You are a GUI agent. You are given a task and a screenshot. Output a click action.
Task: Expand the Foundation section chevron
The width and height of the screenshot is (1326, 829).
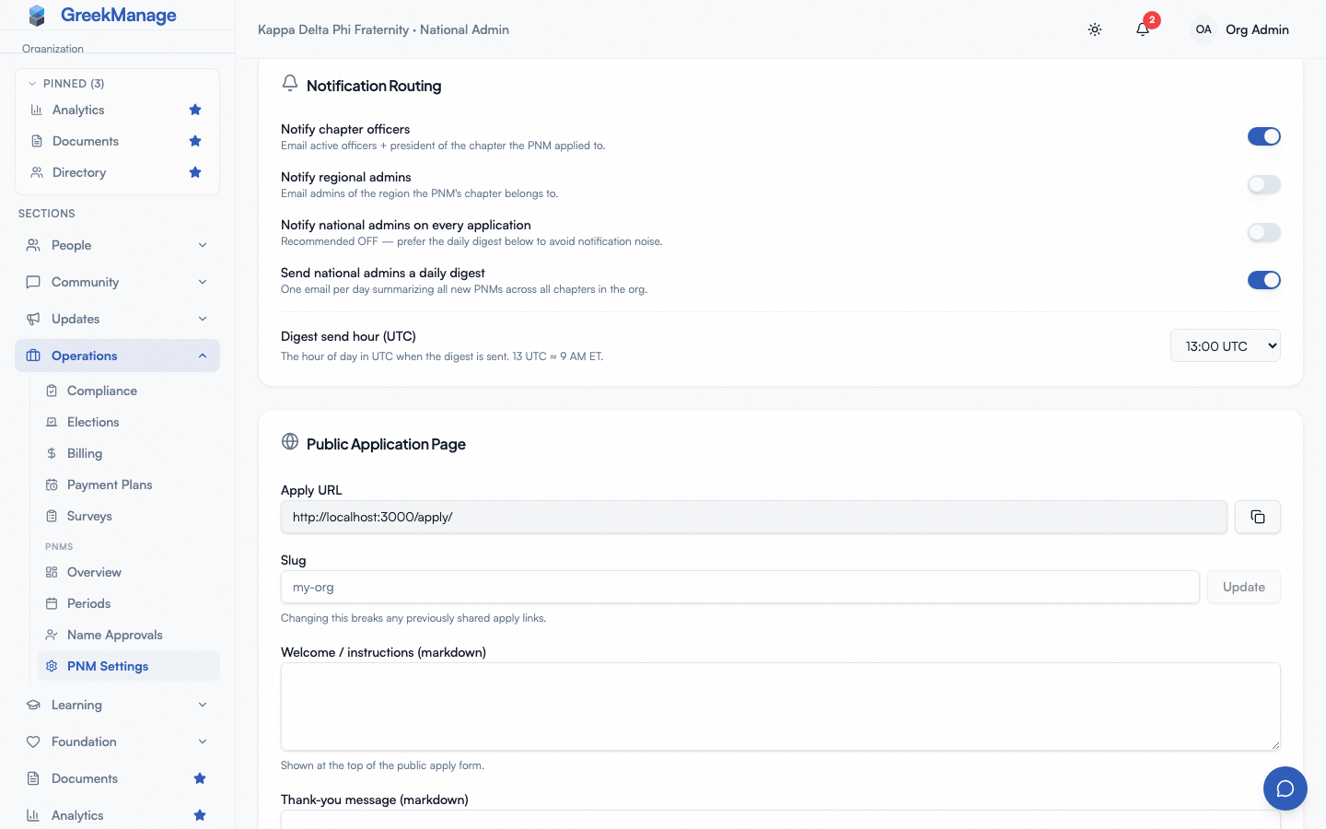[203, 741]
